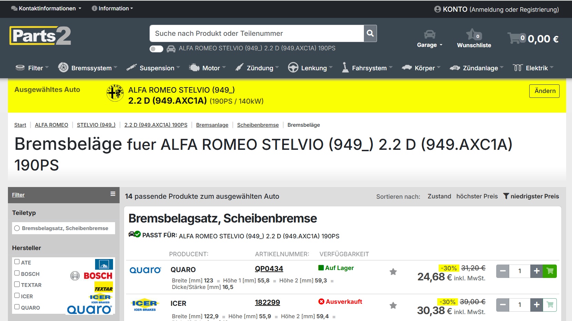The image size is (572, 321).
Task: Check the ICER manufacturer checkbox
Action: coord(17,296)
